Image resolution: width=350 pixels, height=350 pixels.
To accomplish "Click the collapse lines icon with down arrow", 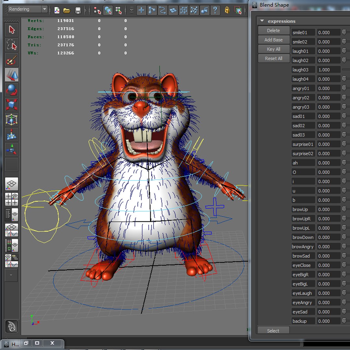I will click(132, 10).
